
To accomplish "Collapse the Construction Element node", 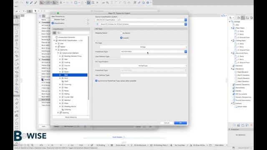I will pyautogui.click(x=58, y=53).
